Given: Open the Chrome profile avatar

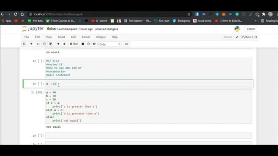Looking at the screenshot, I should pos(270,14).
